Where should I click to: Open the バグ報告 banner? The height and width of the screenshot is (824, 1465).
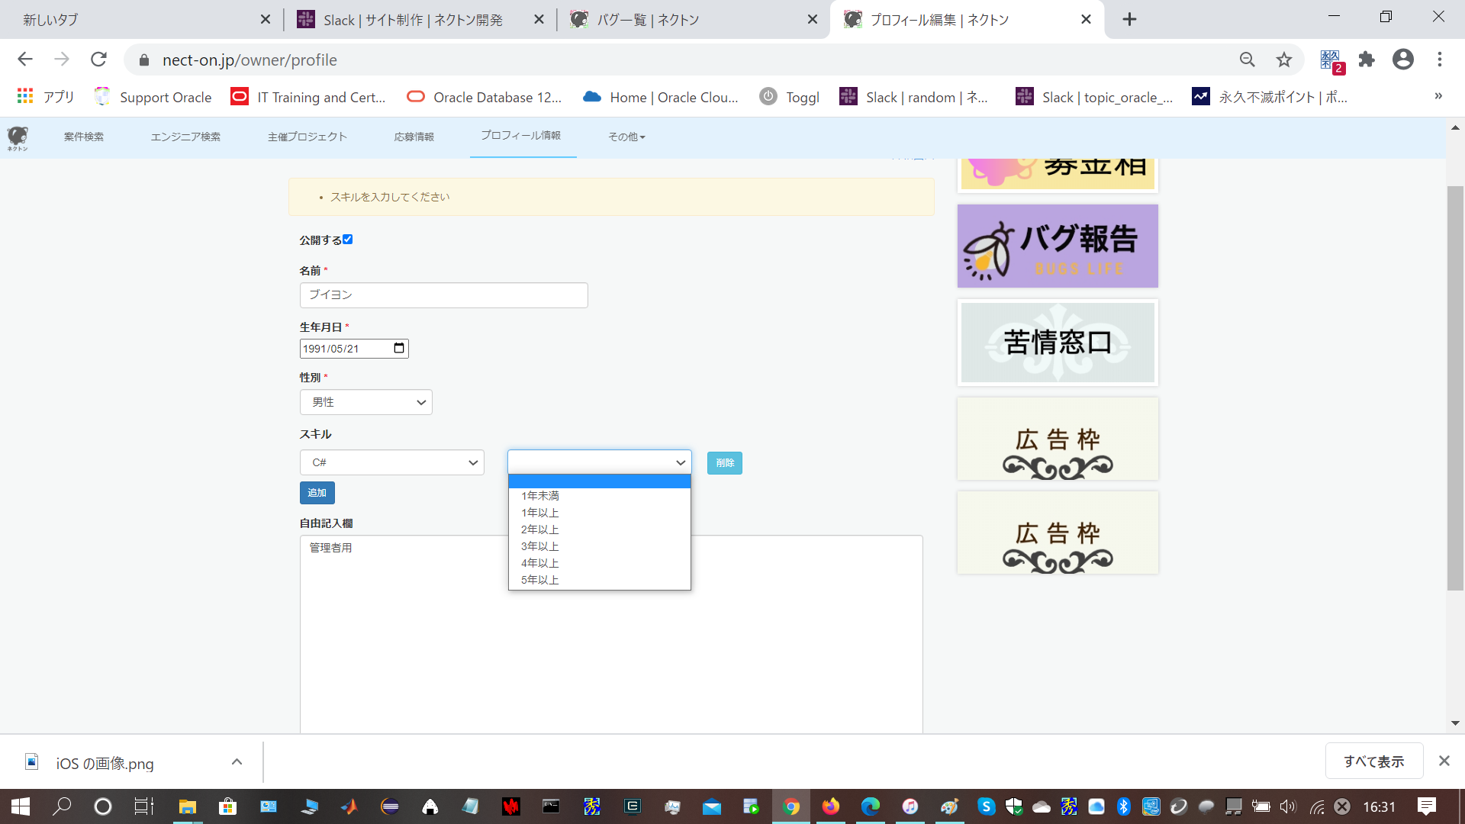coord(1058,246)
